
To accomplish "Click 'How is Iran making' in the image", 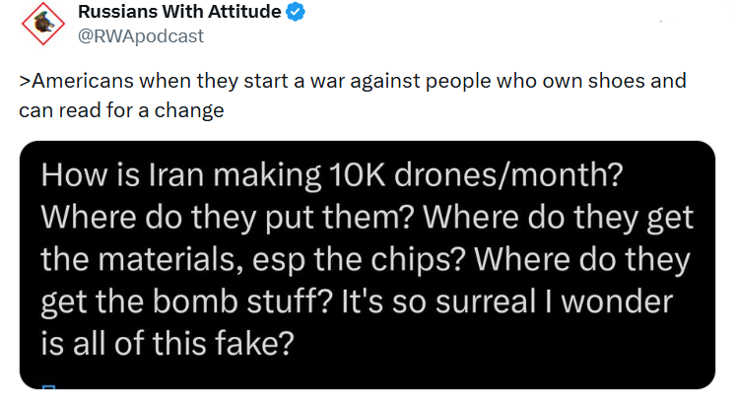I will click(x=180, y=175).
